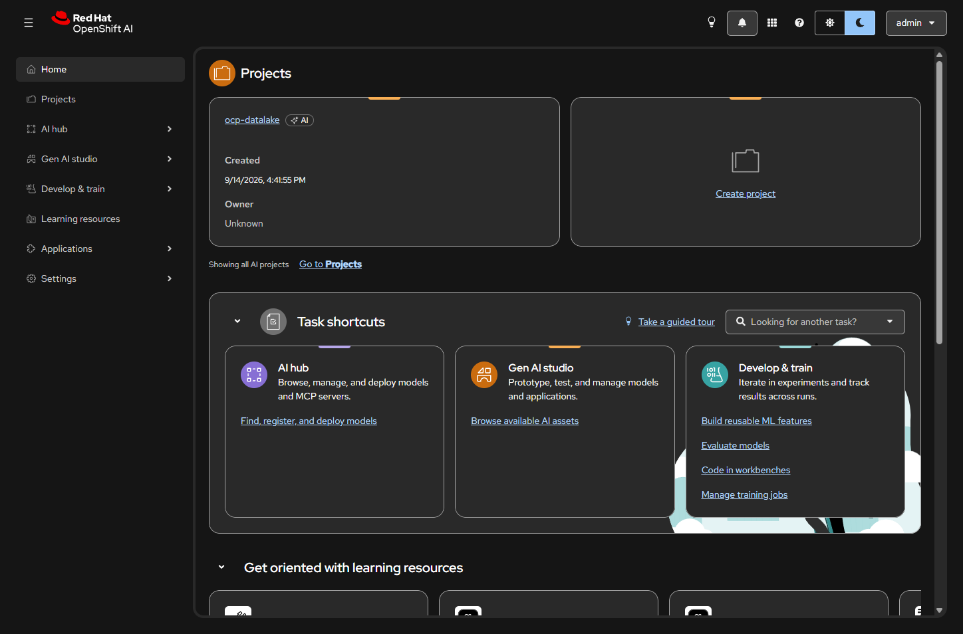The width and height of the screenshot is (963, 634).
Task: Click the 'Evaluate models' link
Action: [736, 445]
